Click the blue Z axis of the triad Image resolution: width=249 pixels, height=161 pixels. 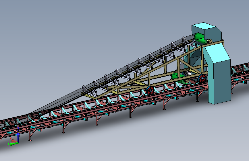pyautogui.click(x=18, y=138)
